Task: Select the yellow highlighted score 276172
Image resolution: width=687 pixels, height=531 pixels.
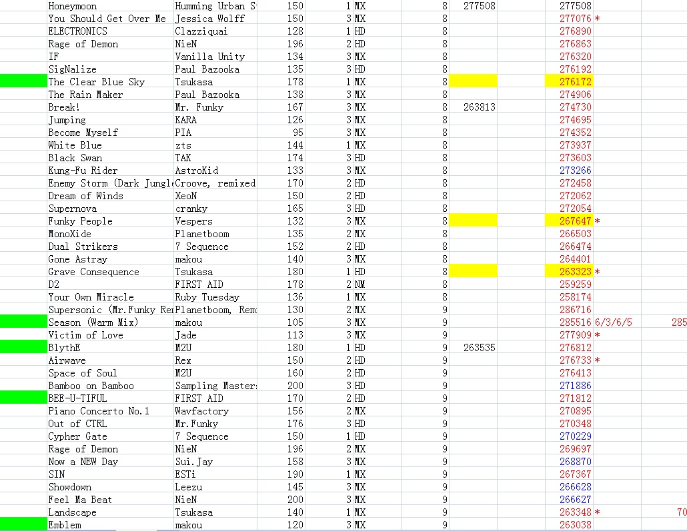Action: pyautogui.click(x=569, y=81)
